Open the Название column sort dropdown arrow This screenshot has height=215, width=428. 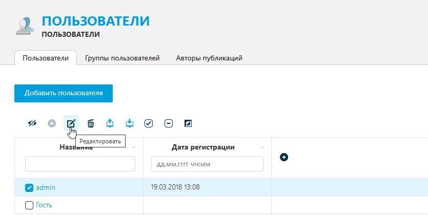[x=134, y=148]
